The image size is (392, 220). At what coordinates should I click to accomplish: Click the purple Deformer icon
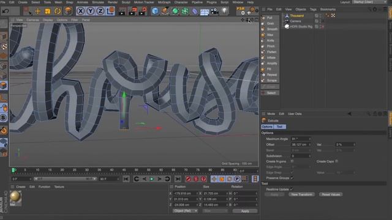[195, 11]
